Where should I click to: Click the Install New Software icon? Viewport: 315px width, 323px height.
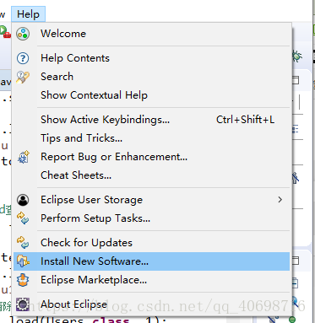point(23,261)
